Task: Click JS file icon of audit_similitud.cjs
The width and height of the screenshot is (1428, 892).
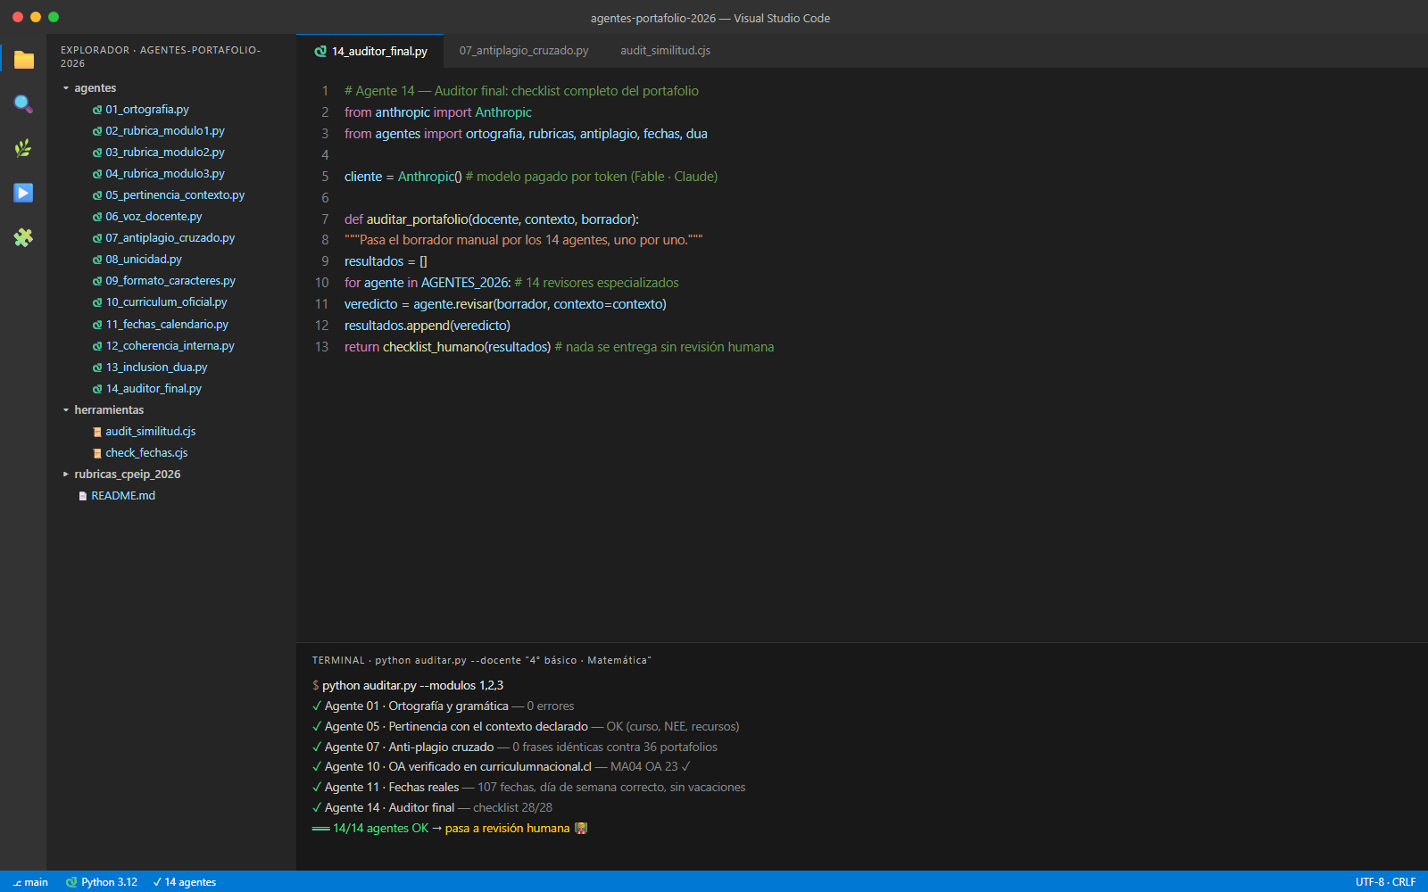Action: click(97, 432)
